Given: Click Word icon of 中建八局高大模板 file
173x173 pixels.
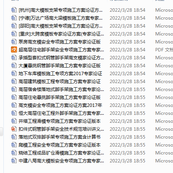Looking at the screenshot, I should [14, 161].
